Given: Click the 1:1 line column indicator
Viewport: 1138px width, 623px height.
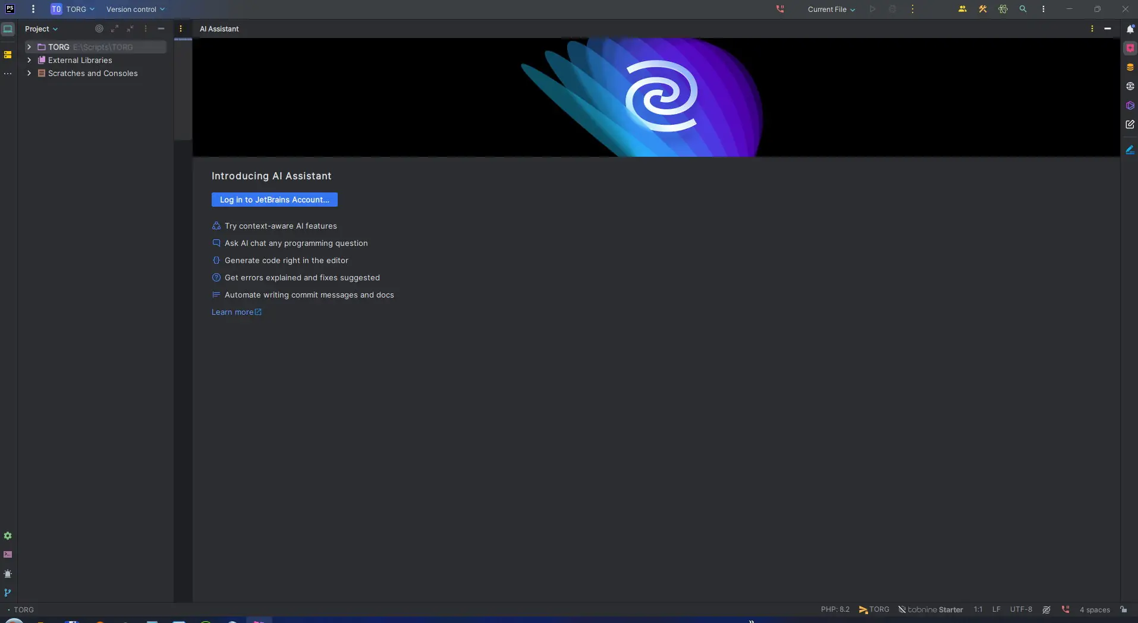Looking at the screenshot, I should [978, 609].
